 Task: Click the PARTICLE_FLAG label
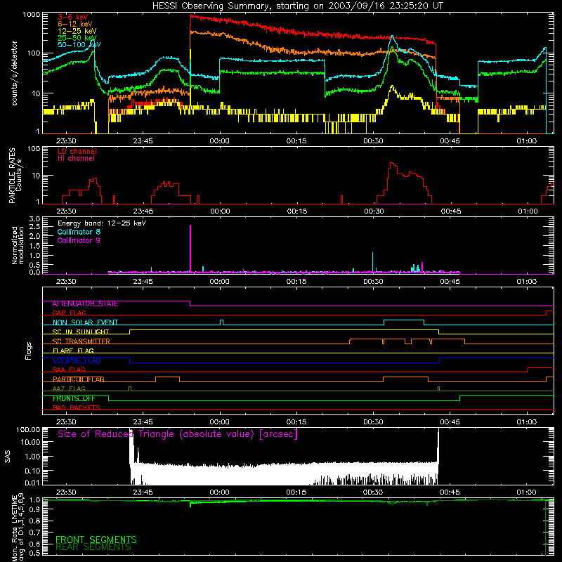coord(79,379)
